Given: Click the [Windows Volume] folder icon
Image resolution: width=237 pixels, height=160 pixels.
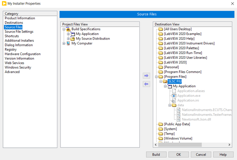Looking at the screenshot, I should click(161, 138).
